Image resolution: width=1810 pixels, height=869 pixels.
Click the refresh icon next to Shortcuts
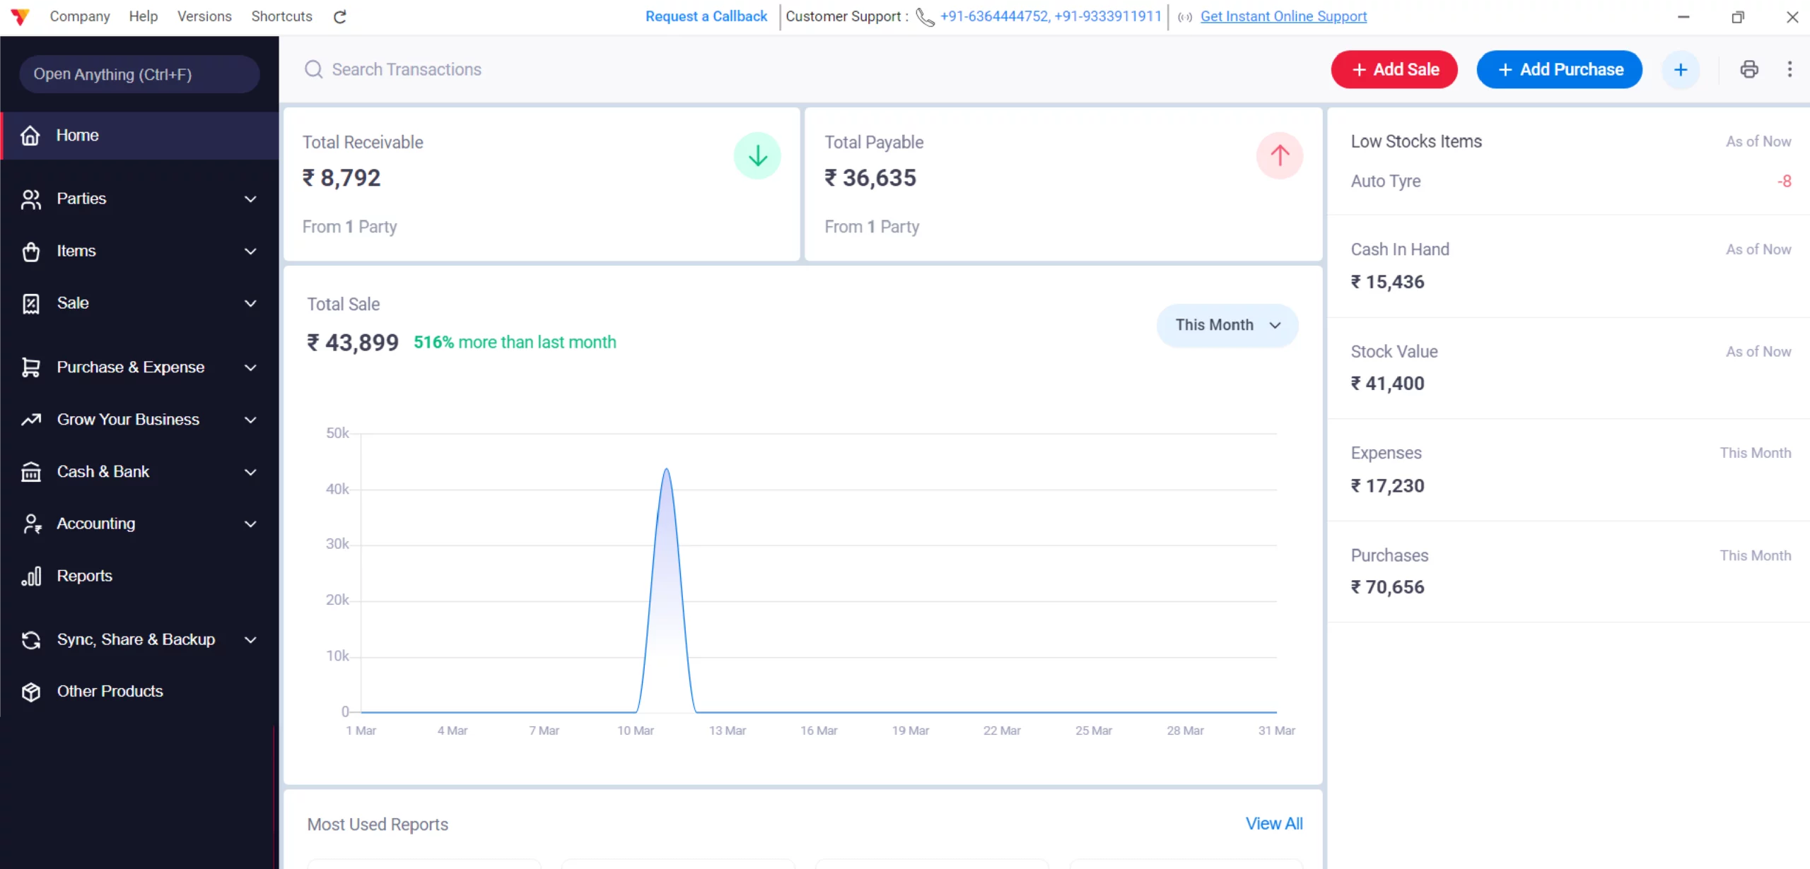coord(340,17)
